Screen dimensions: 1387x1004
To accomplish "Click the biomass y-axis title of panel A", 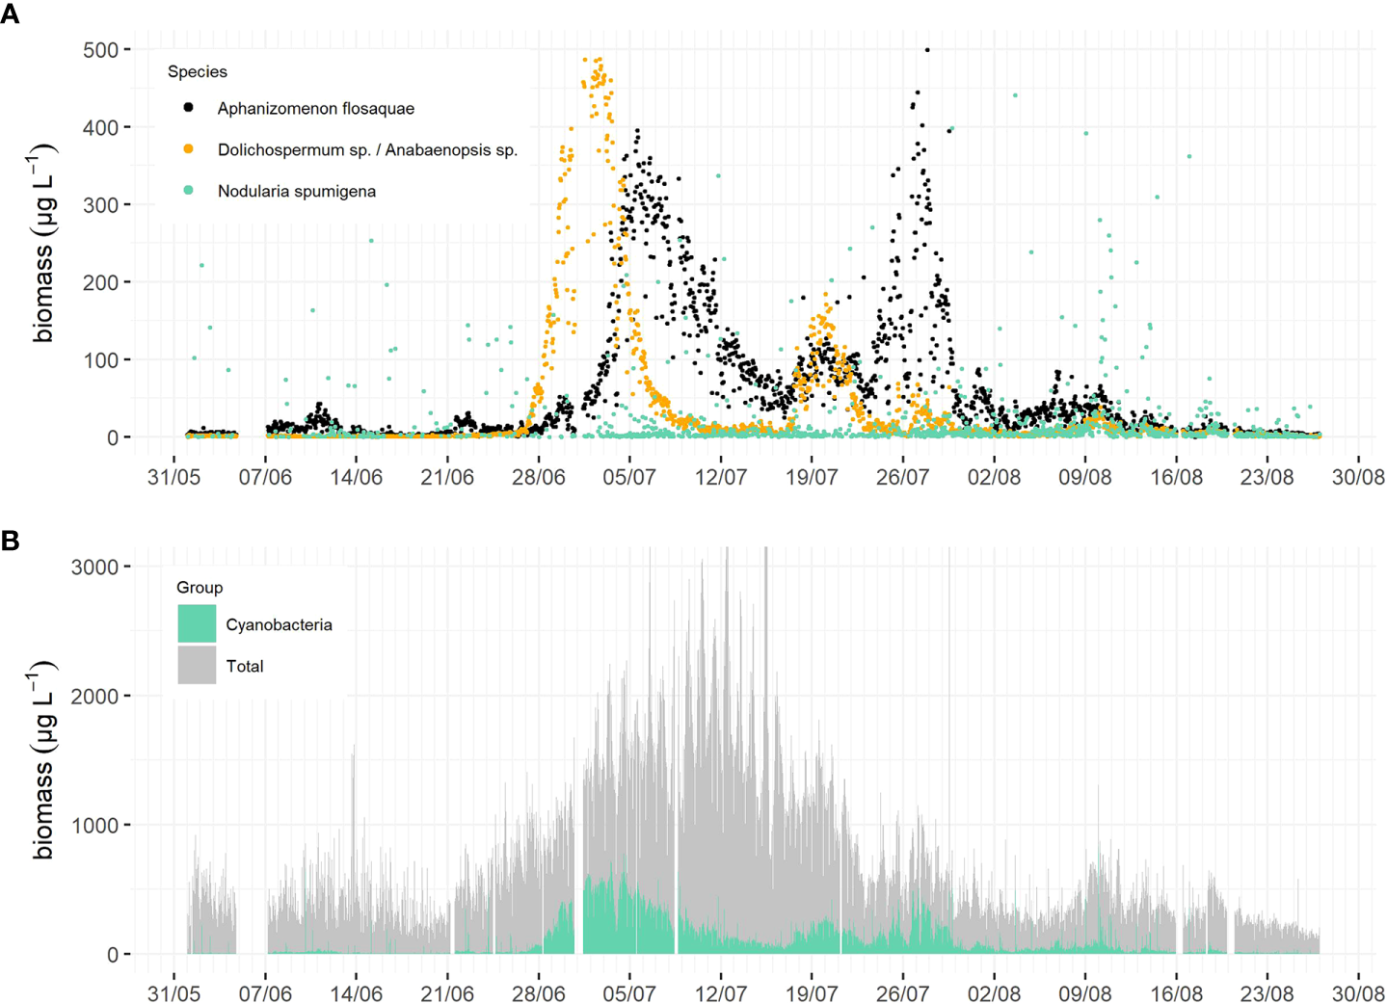I will 44,243.
